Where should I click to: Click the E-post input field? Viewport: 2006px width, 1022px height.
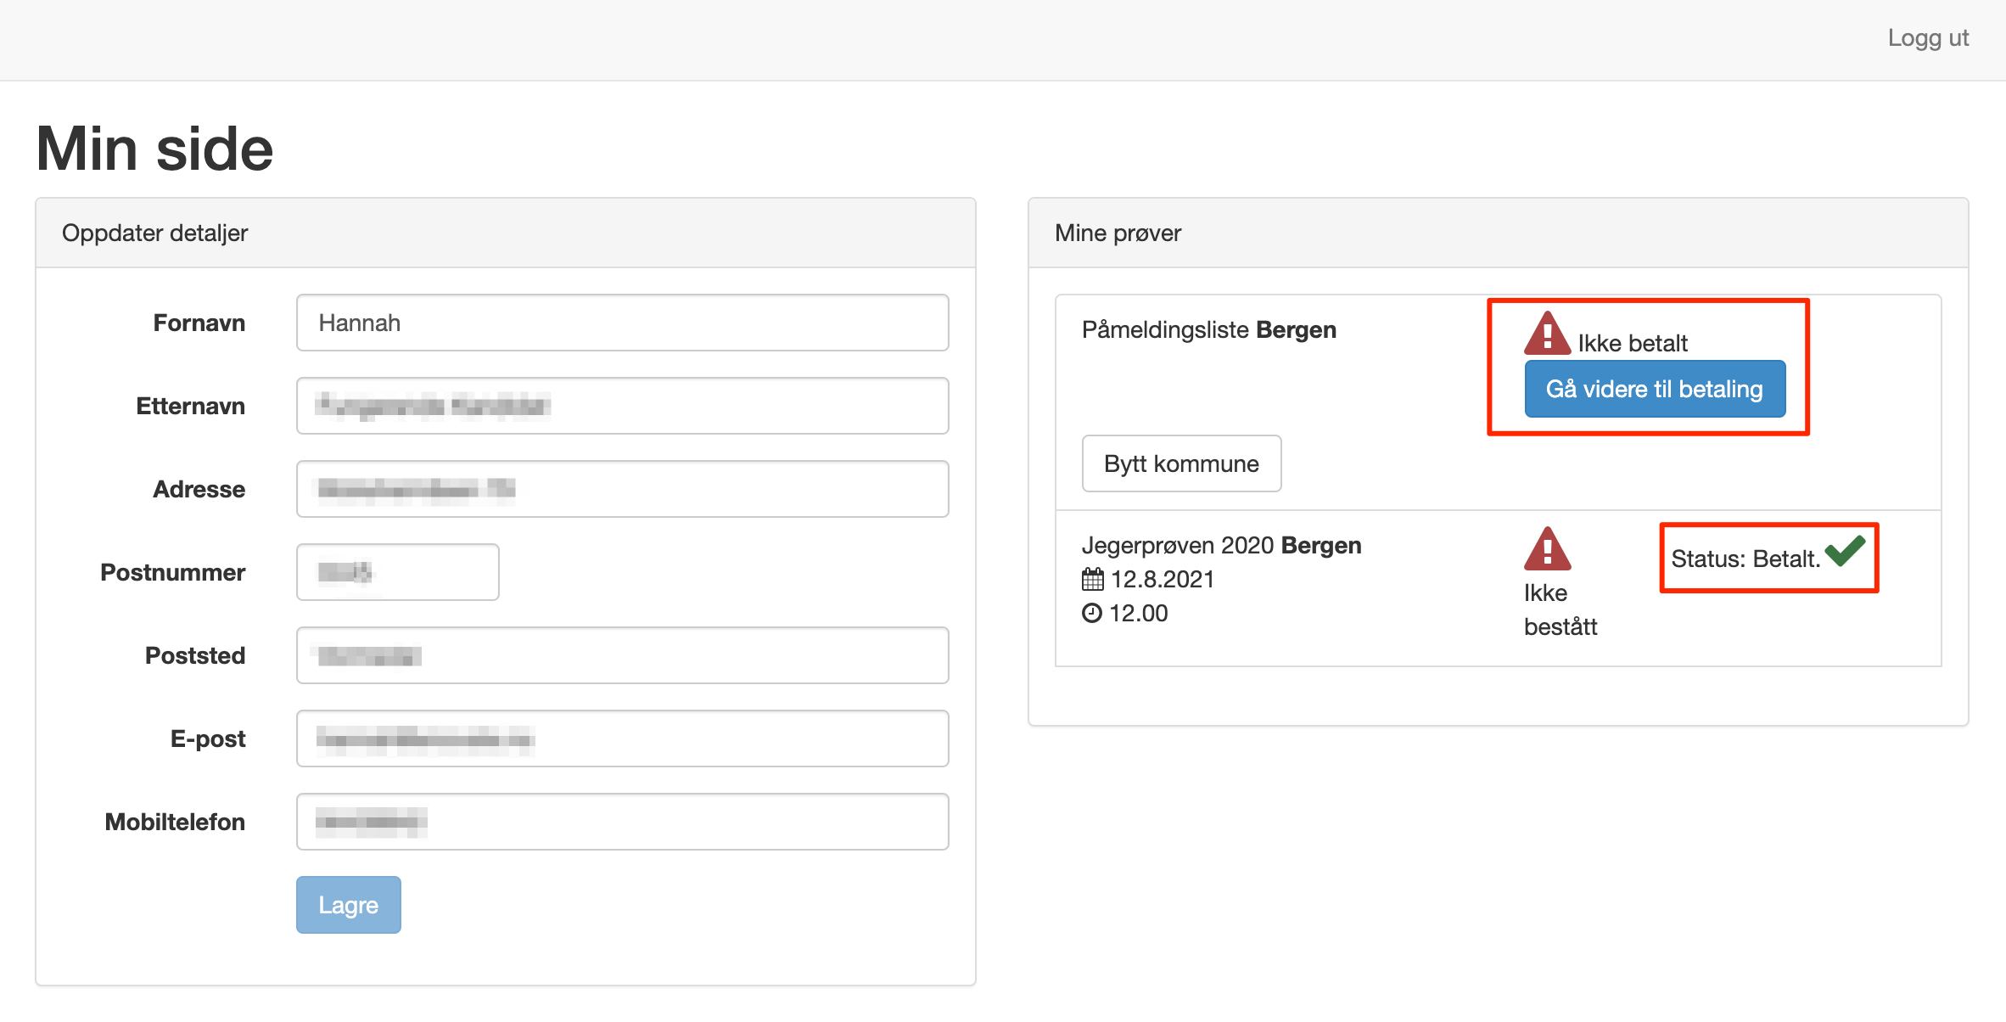coord(622,738)
